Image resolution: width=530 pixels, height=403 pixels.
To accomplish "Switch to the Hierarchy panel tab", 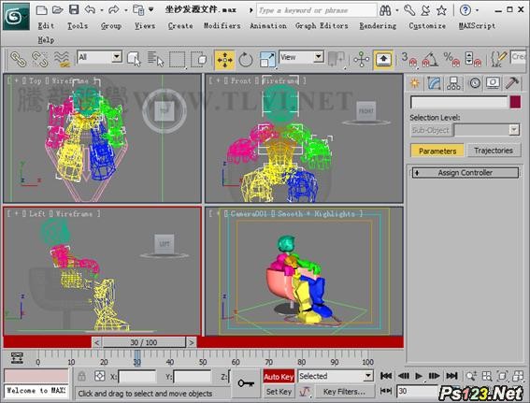I will (453, 83).
